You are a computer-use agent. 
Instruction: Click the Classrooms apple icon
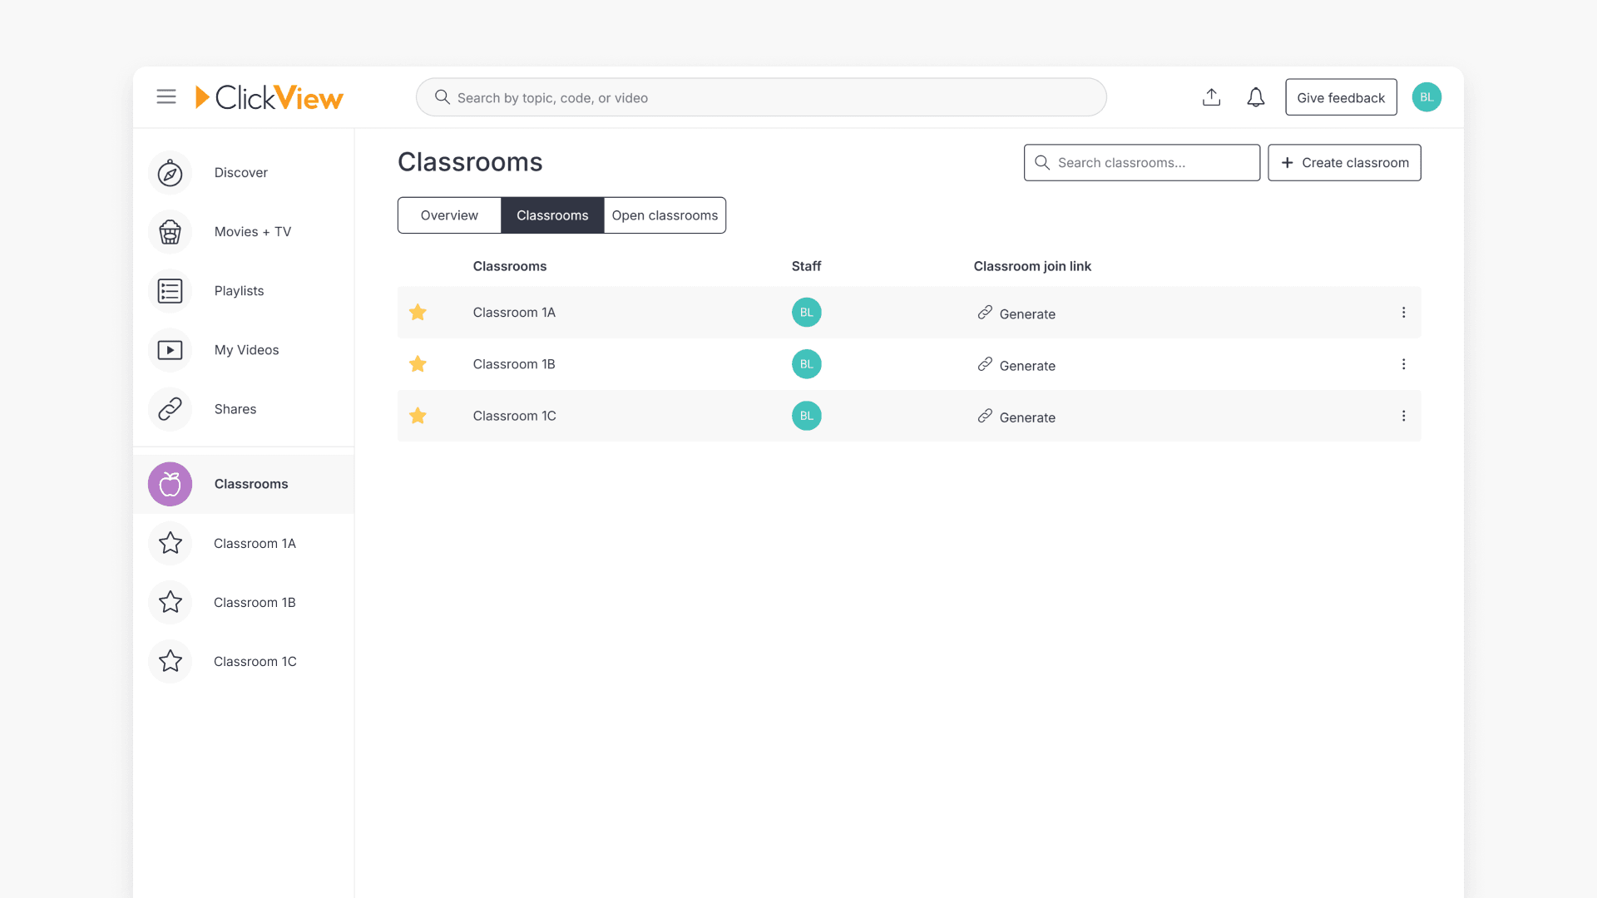pos(170,484)
